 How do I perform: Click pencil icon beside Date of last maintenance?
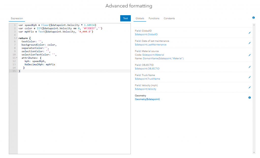(x=249, y=43)
